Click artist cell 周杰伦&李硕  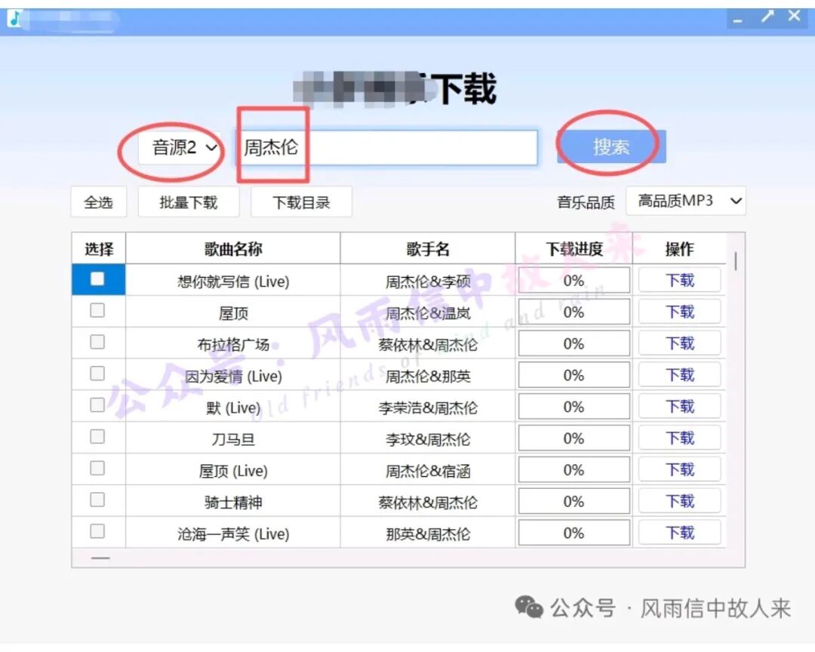point(428,281)
